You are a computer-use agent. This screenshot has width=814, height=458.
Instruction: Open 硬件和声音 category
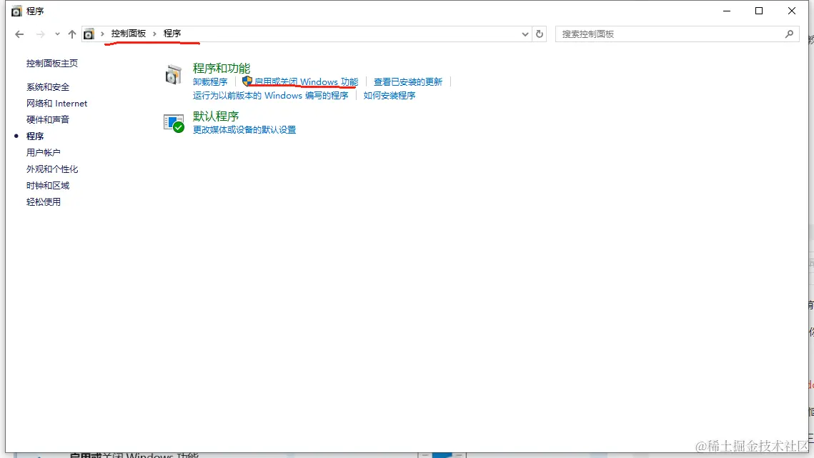[48, 119]
